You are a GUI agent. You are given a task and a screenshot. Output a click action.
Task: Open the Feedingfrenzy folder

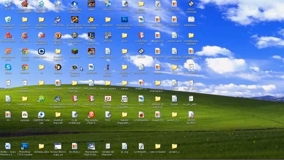(25, 99)
